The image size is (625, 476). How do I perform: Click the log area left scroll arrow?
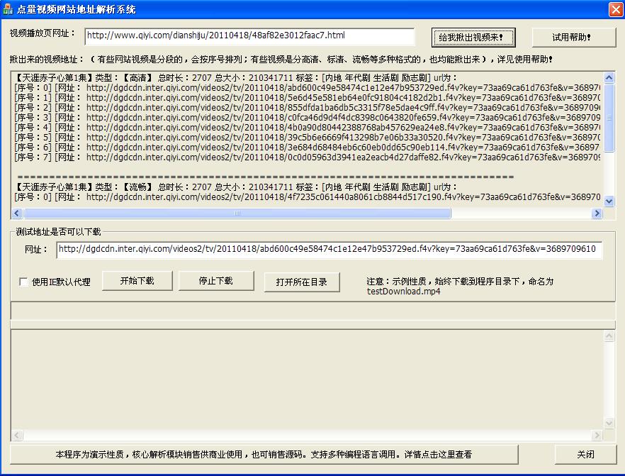(17, 435)
